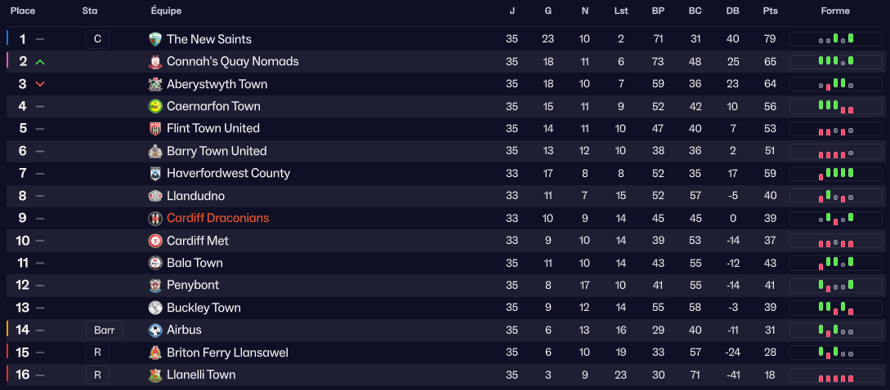The image size is (890, 390).
Task: Open Cardiff Draconians team name link
Action: click(x=217, y=219)
